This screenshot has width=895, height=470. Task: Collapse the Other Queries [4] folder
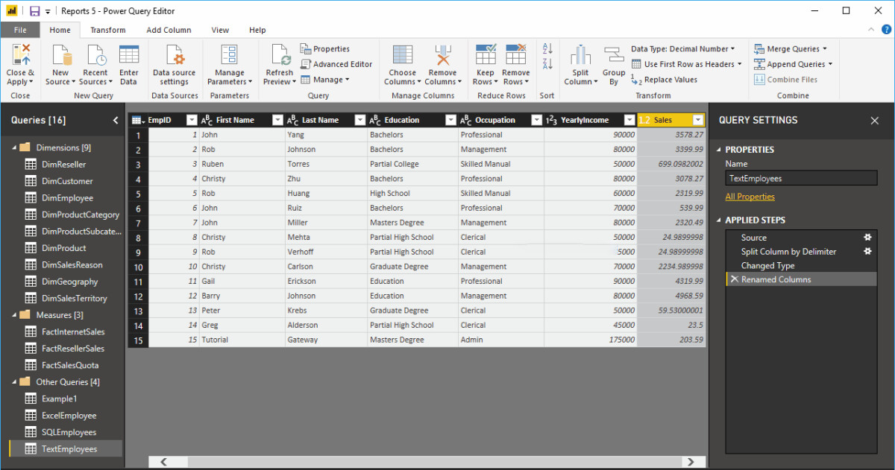click(x=13, y=382)
